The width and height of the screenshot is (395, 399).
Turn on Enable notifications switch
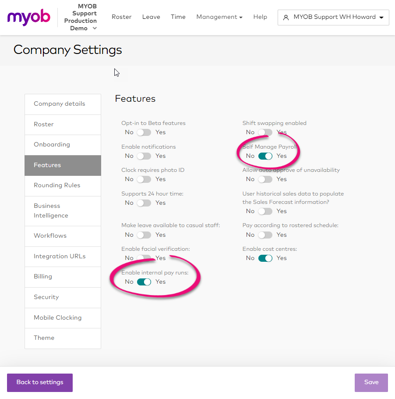144,156
